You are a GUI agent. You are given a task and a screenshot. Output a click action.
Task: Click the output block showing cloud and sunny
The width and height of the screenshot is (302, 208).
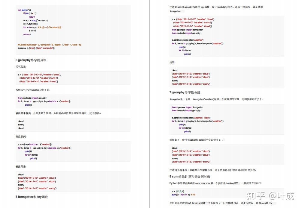tap(73, 125)
